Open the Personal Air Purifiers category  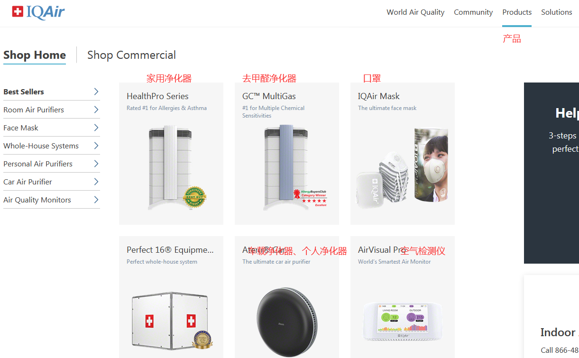click(52, 164)
